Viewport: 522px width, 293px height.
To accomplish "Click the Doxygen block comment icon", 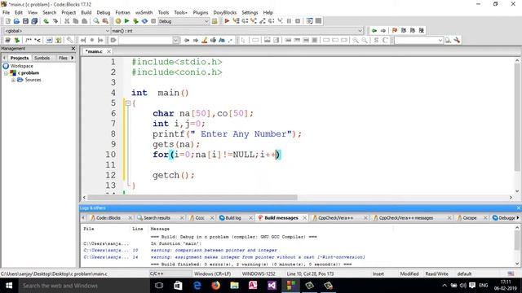I will click(29, 40).
